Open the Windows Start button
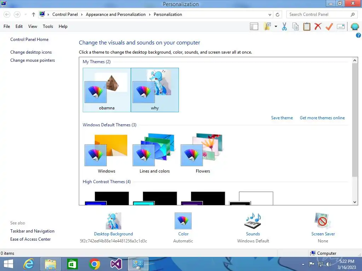The height and width of the screenshot is (271, 362). pos(8,264)
